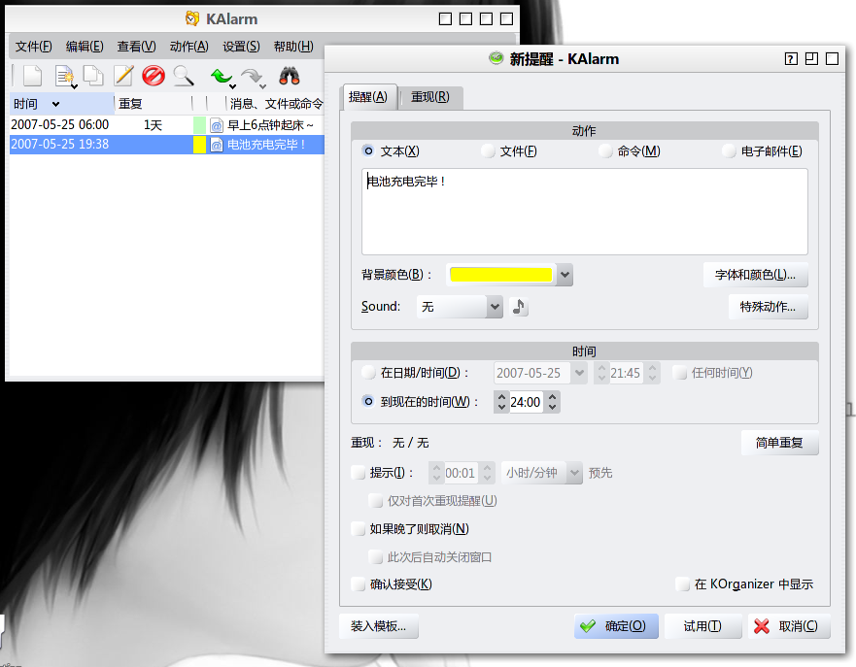Increase the 24:00 minutes spinner up arrow

(553, 397)
